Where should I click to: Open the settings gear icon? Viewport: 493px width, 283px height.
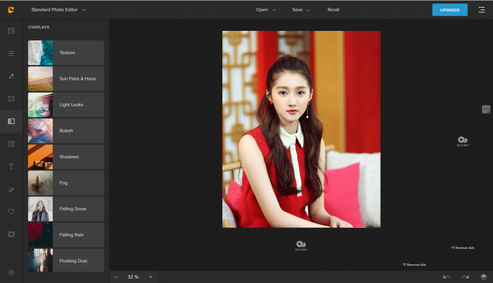[x=11, y=272]
